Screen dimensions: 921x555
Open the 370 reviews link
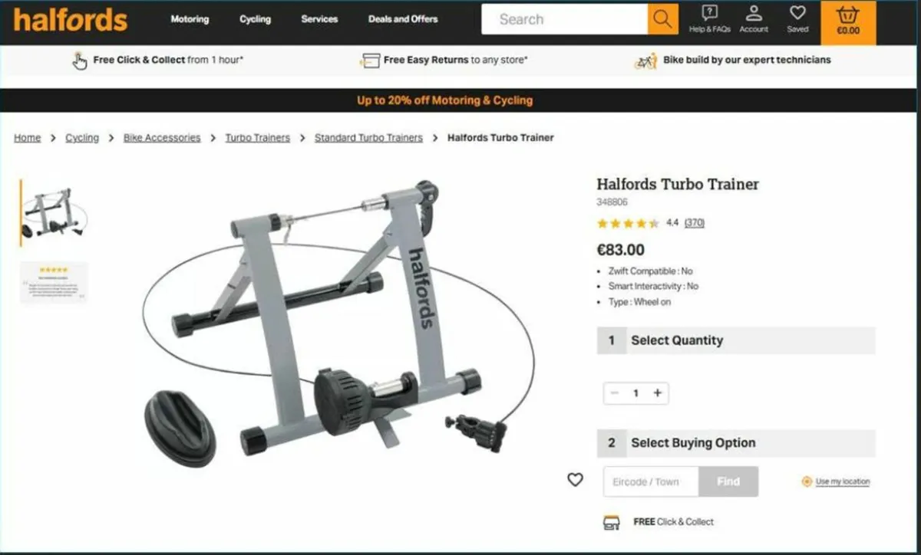(x=695, y=223)
